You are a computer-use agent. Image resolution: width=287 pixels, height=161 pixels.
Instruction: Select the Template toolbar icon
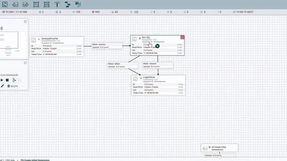click(68, 4)
